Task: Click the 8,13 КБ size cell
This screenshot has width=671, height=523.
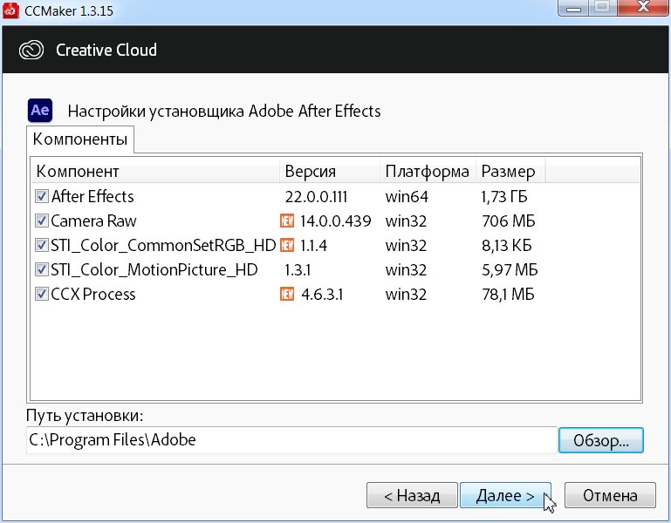Action: tap(507, 246)
